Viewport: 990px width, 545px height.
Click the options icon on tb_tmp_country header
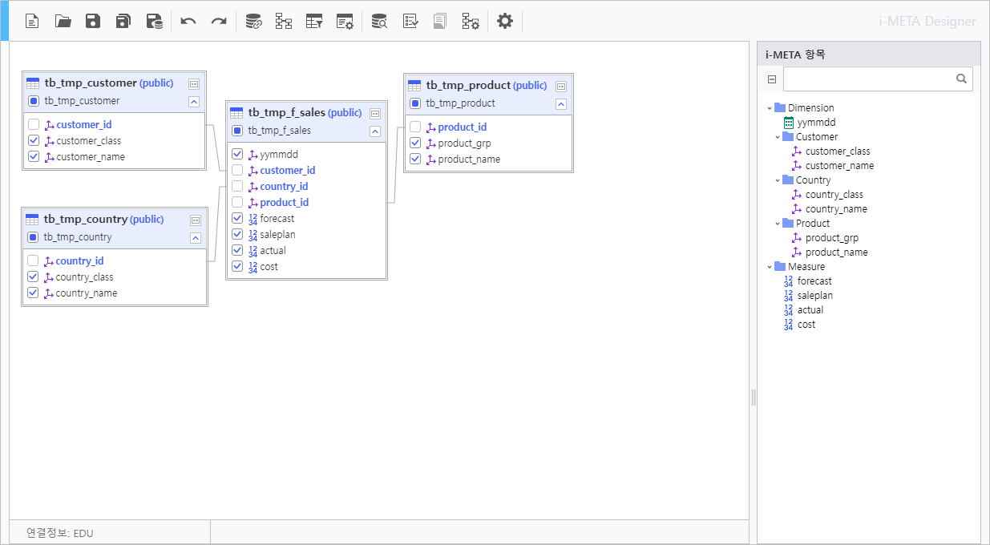pos(196,220)
